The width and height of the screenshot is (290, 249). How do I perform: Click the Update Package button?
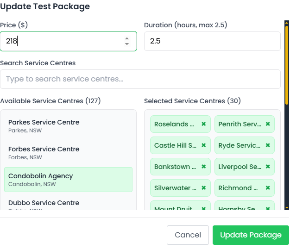point(251,235)
